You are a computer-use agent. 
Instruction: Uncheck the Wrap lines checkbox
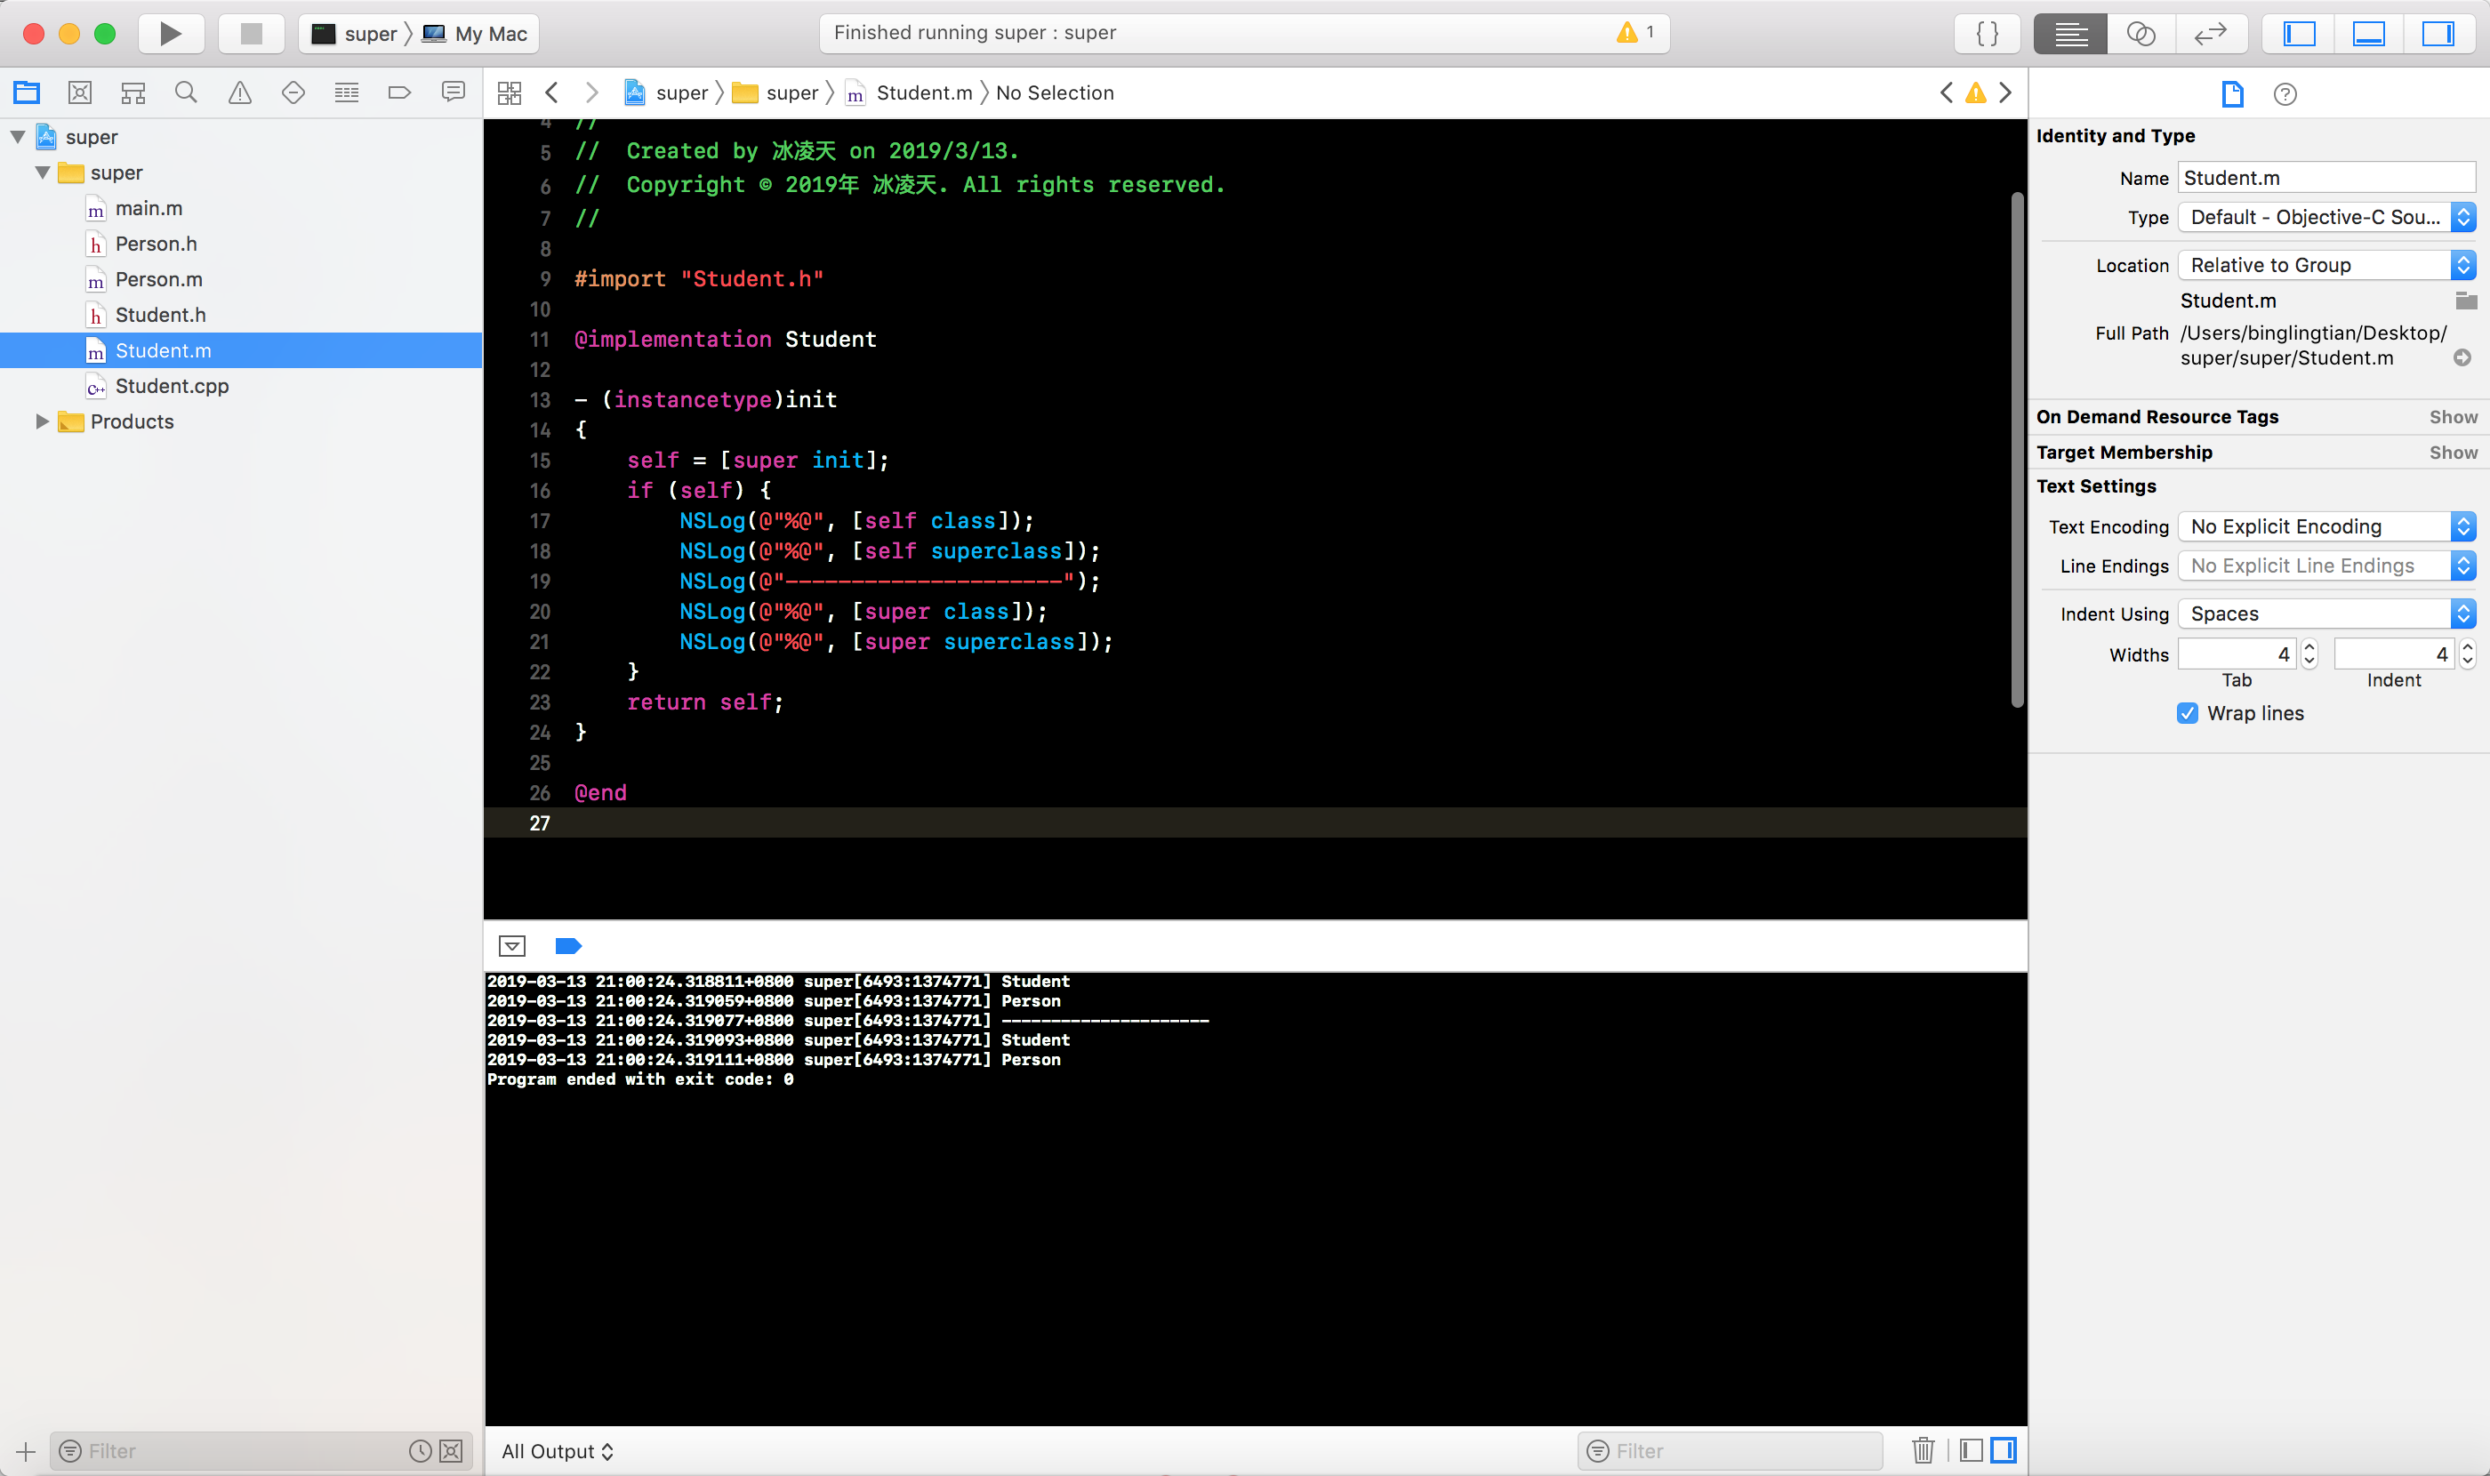click(x=2187, y=713)
